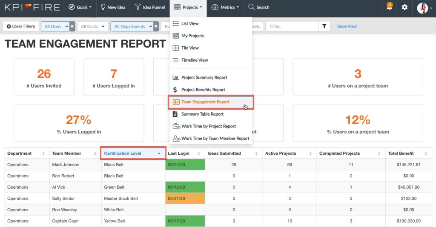
Task: Click into the Filter text field
Action: coord(292,26)
